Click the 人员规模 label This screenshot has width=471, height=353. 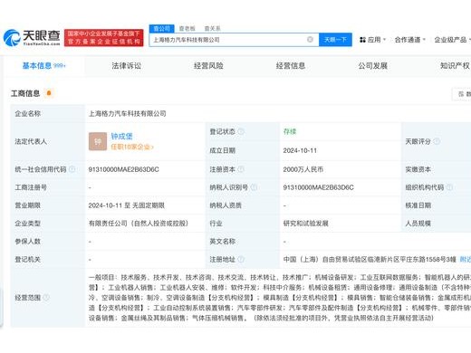pyautogui.click(x=418, y=224)
